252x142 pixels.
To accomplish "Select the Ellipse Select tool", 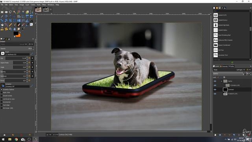I will pyautogui.click(x=6, y=12).
